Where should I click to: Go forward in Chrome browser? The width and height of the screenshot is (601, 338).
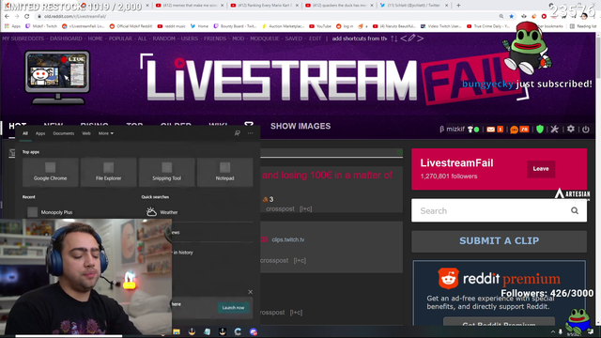(17, 16)
